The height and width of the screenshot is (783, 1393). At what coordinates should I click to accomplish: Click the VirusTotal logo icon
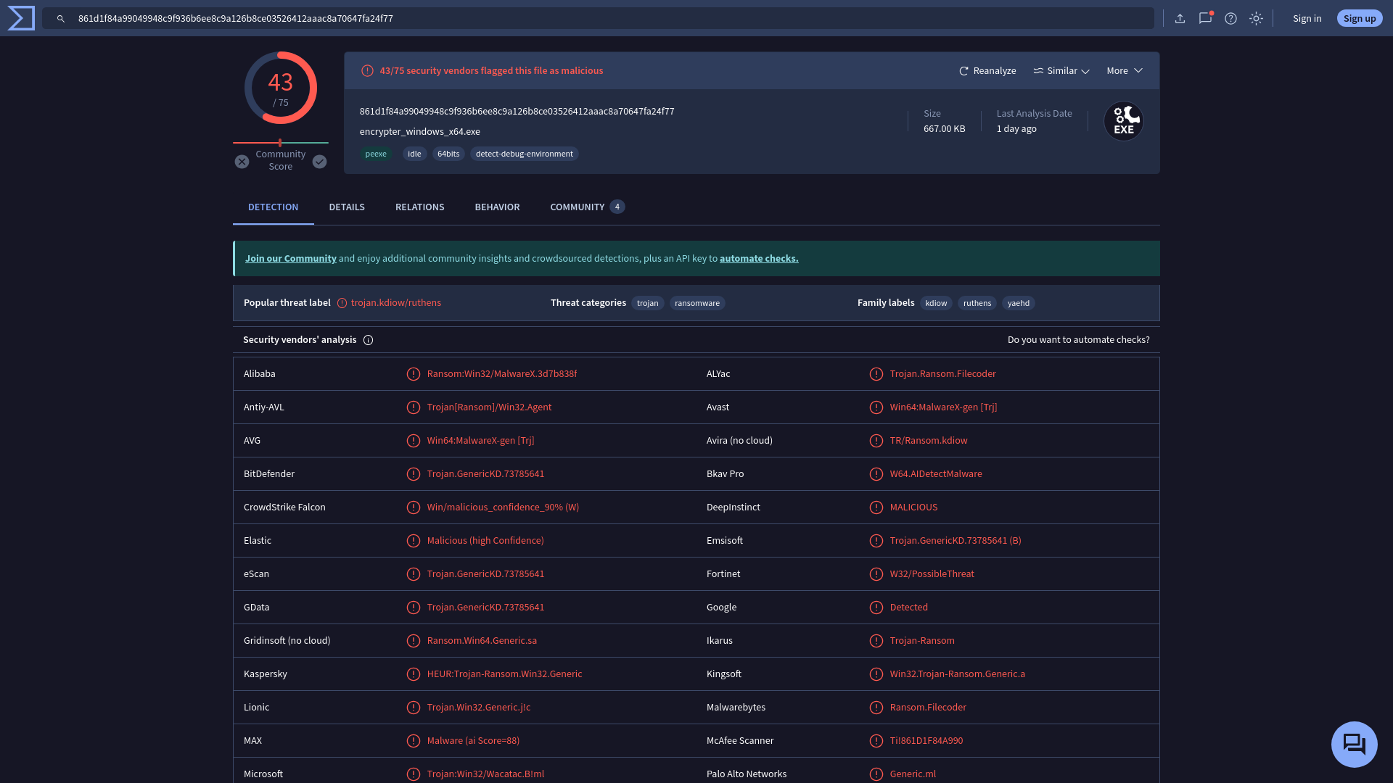(21, 18)
